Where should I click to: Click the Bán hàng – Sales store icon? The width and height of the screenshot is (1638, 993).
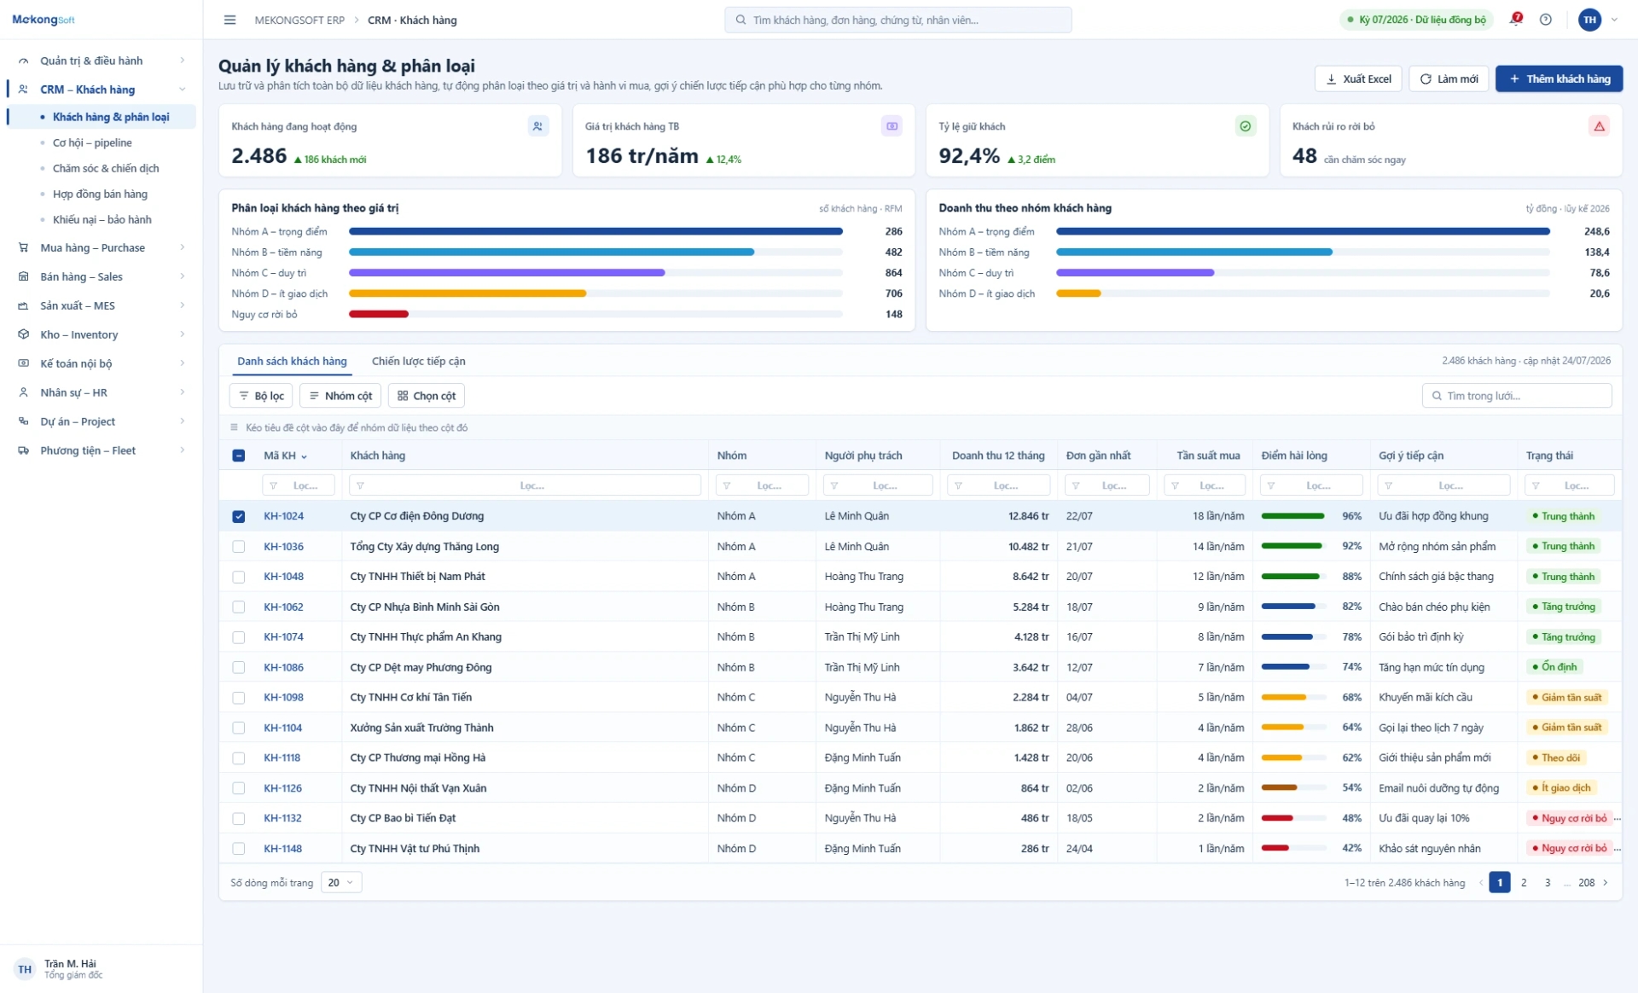(23, 276)
